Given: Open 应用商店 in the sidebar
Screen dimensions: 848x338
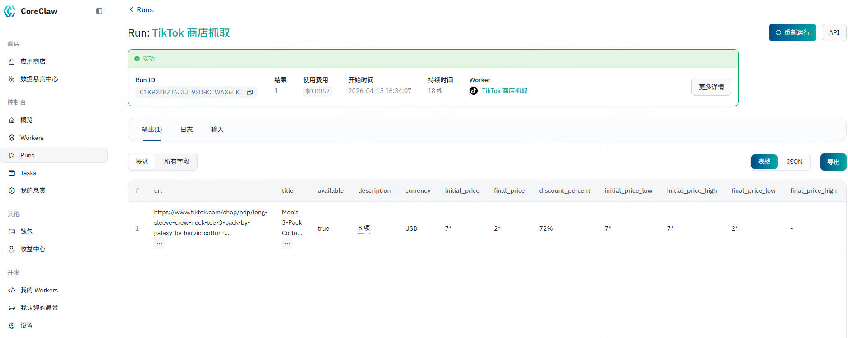Looking at the screenshot, I should point(32,61).
